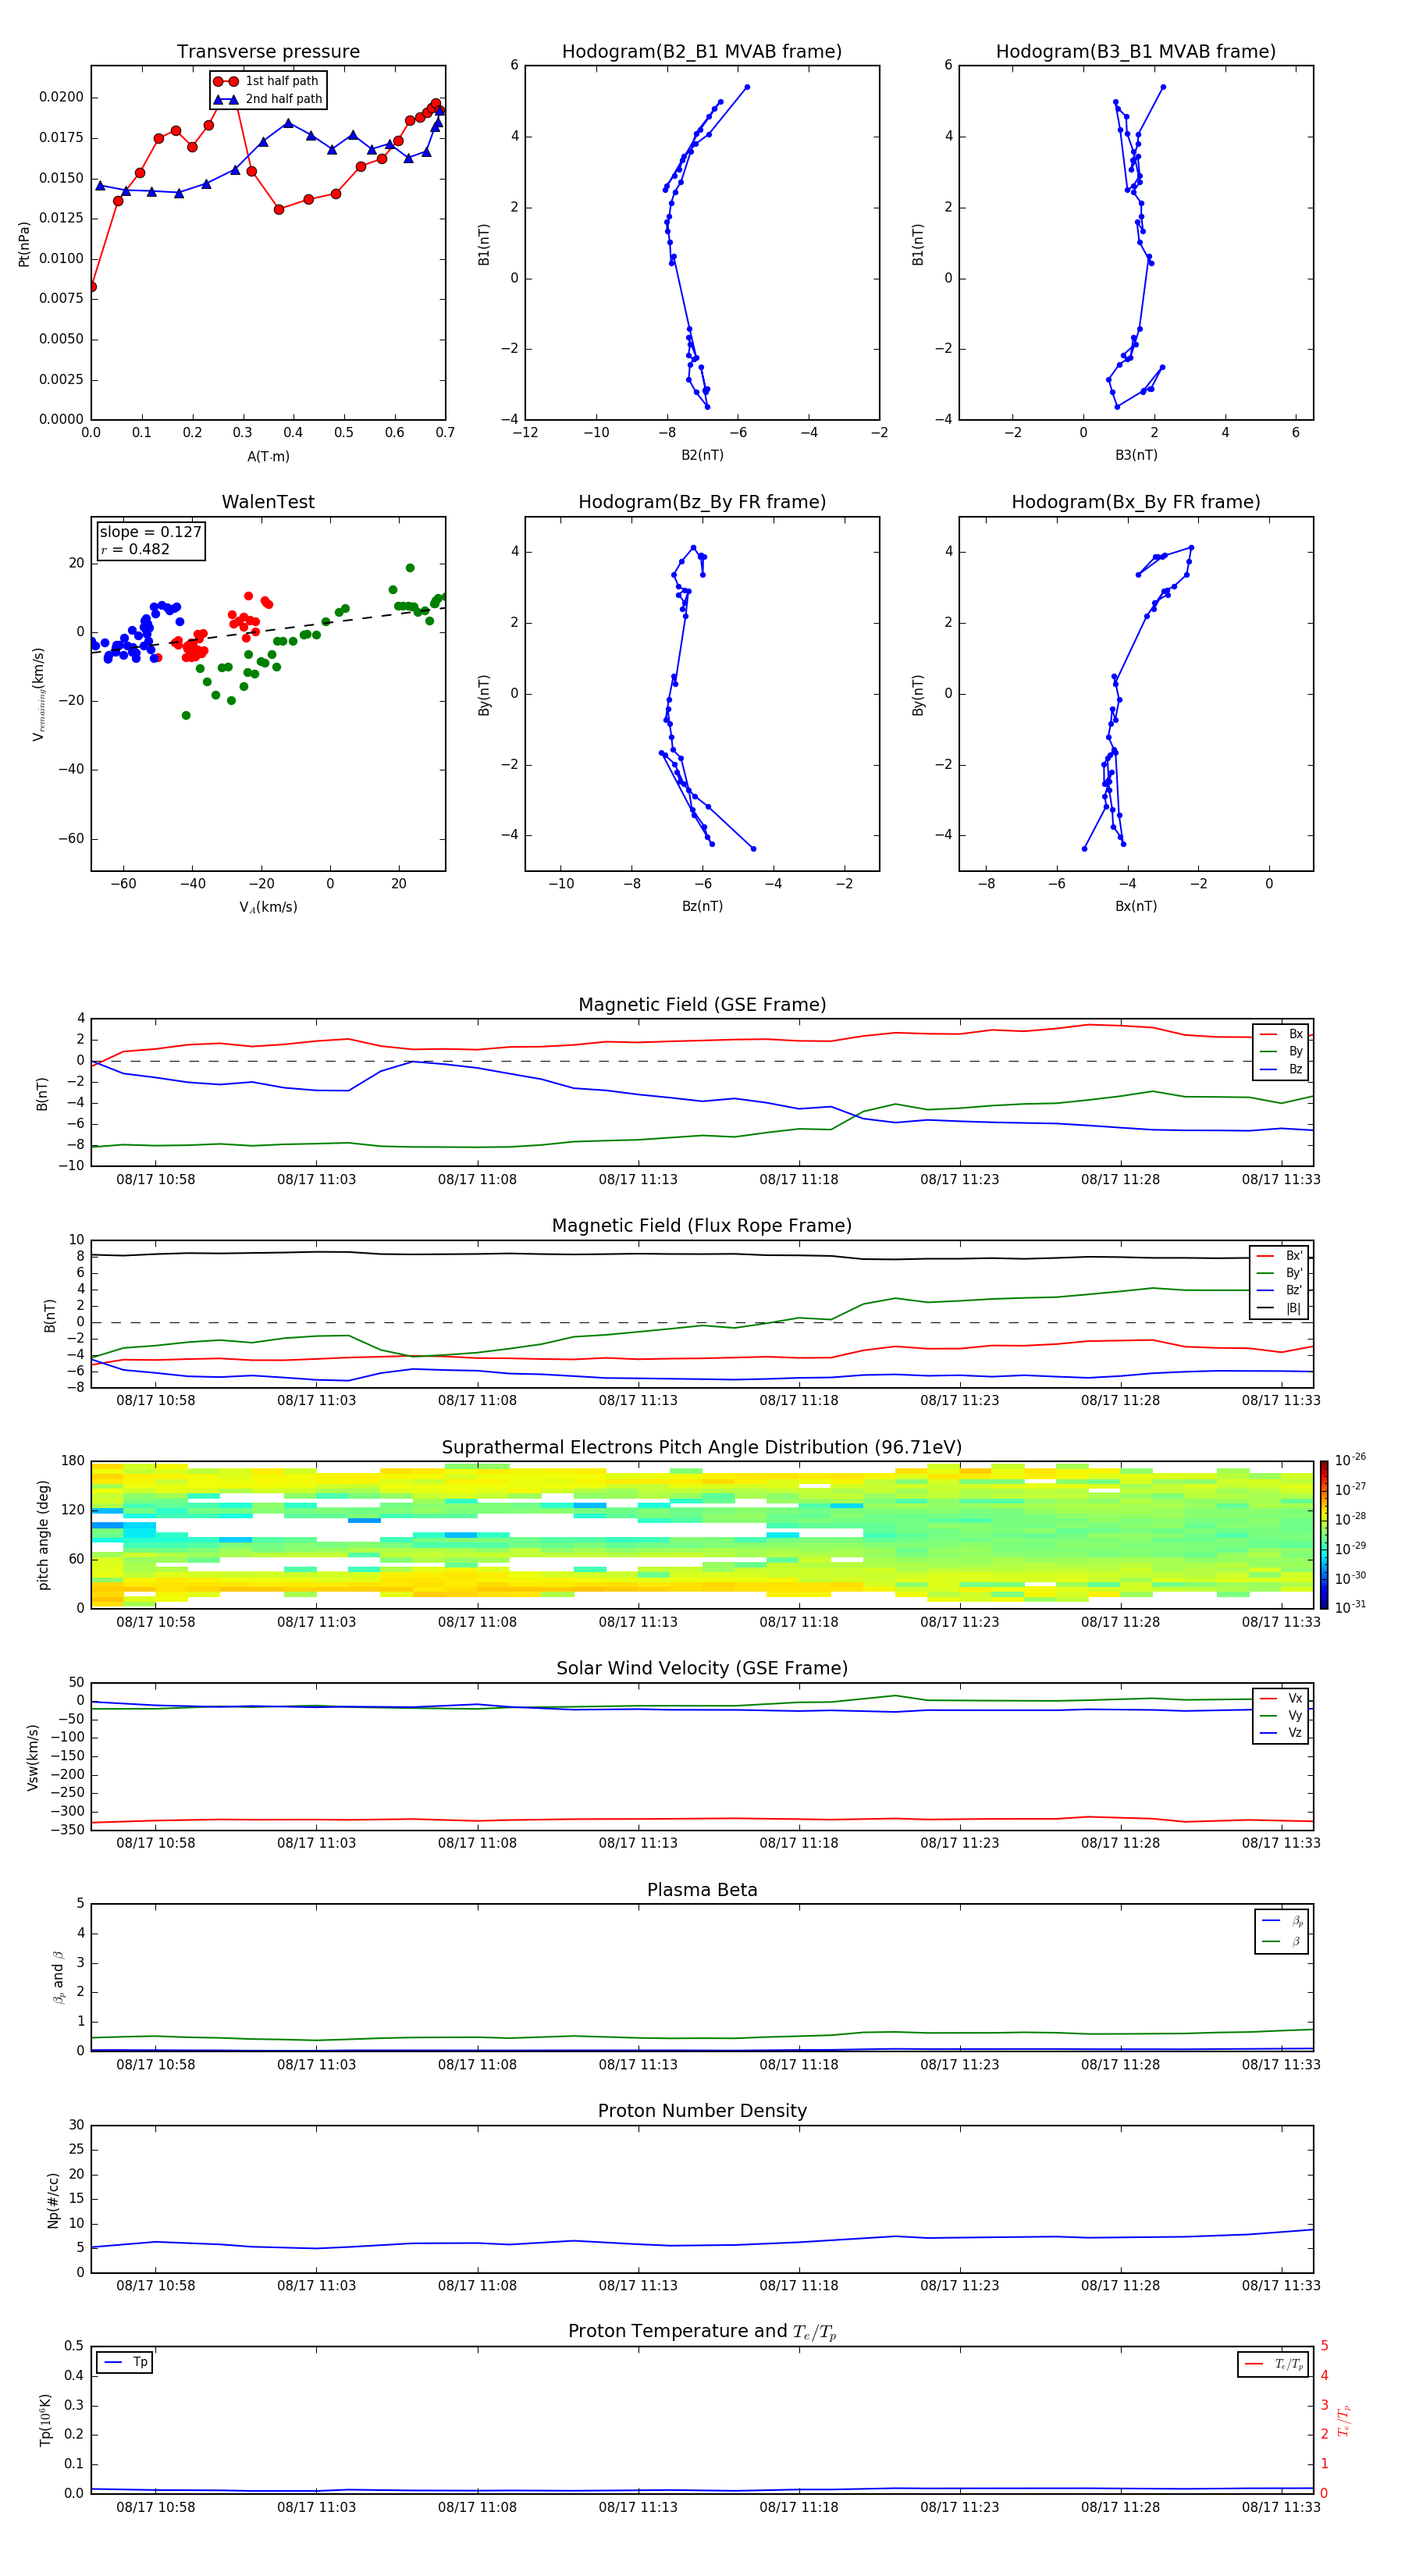Image resolution: width=1405 pixels, height=2576 pixels.
Task: Click 'Bx' in GSE magnetic field legend
Action: coord(1281,1034)
